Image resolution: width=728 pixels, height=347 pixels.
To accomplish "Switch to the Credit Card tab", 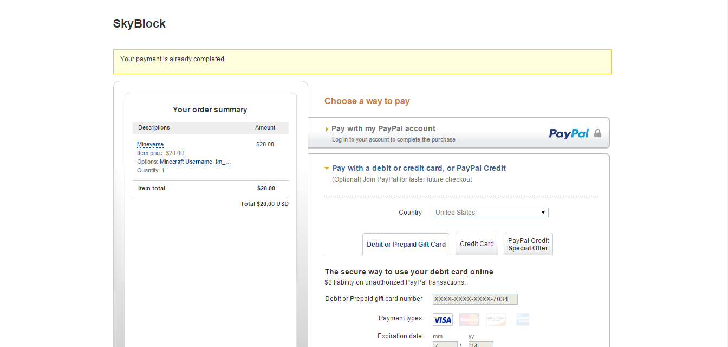I will click(477, 244).
